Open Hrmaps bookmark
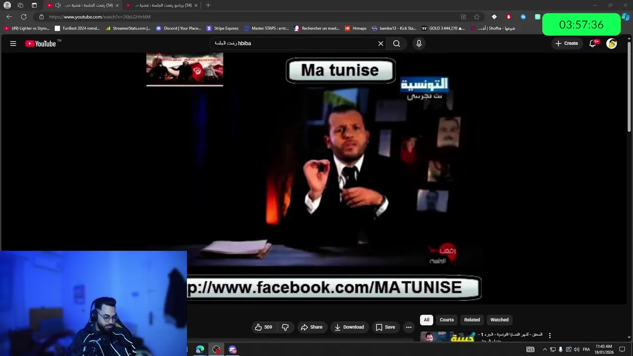633x356 pixels. click(x=356, y=28)
